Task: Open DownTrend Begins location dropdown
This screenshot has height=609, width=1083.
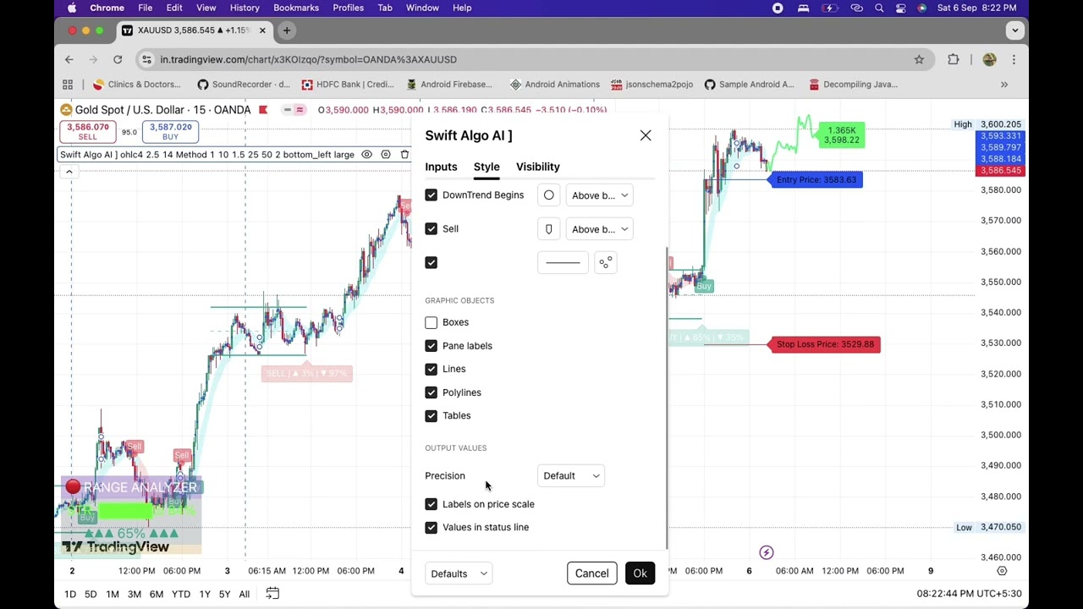Action: (599, 195)
